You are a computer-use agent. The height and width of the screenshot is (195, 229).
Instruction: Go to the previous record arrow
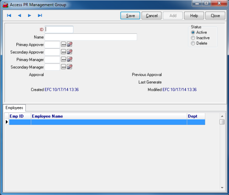(x=19, y=16)
